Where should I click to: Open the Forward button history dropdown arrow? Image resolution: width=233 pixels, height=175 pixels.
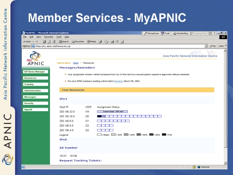(x=41, y=41)
